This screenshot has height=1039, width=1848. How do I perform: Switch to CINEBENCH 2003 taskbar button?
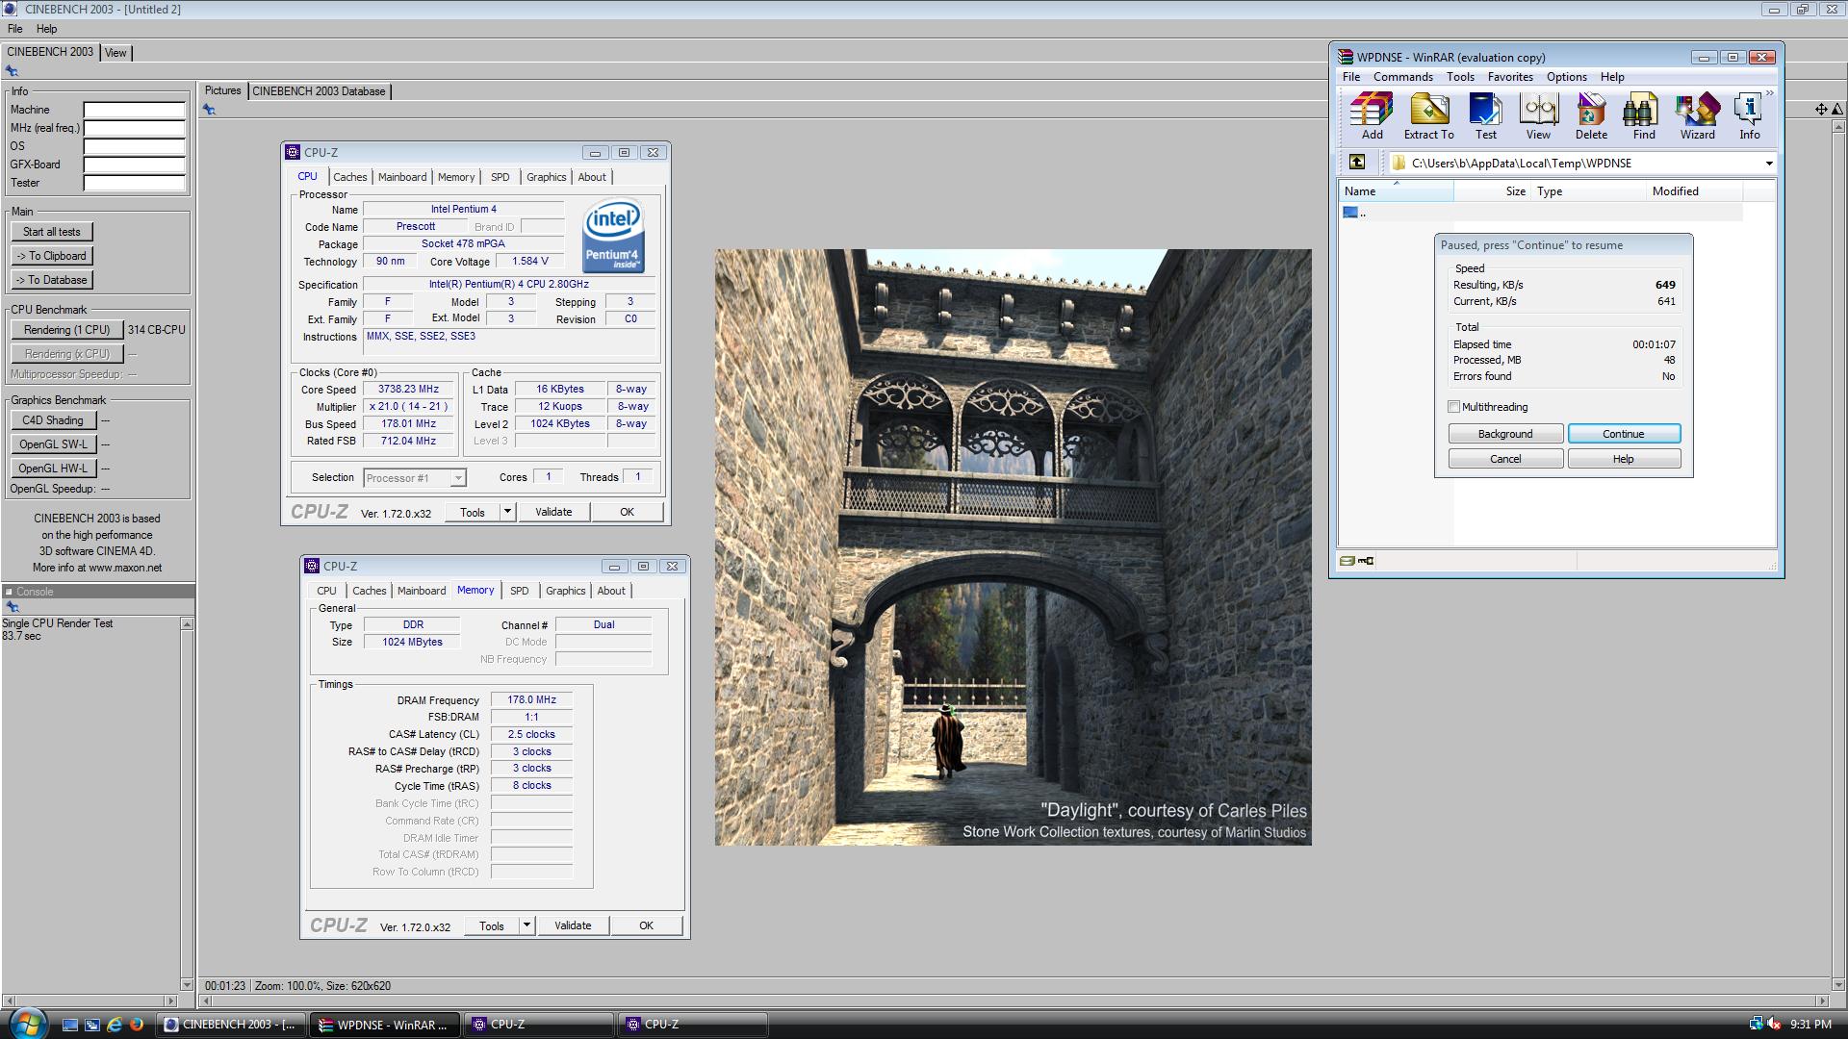point(231,1025)
